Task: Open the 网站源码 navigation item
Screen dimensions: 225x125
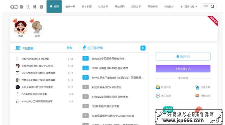Action: (119, 6)
